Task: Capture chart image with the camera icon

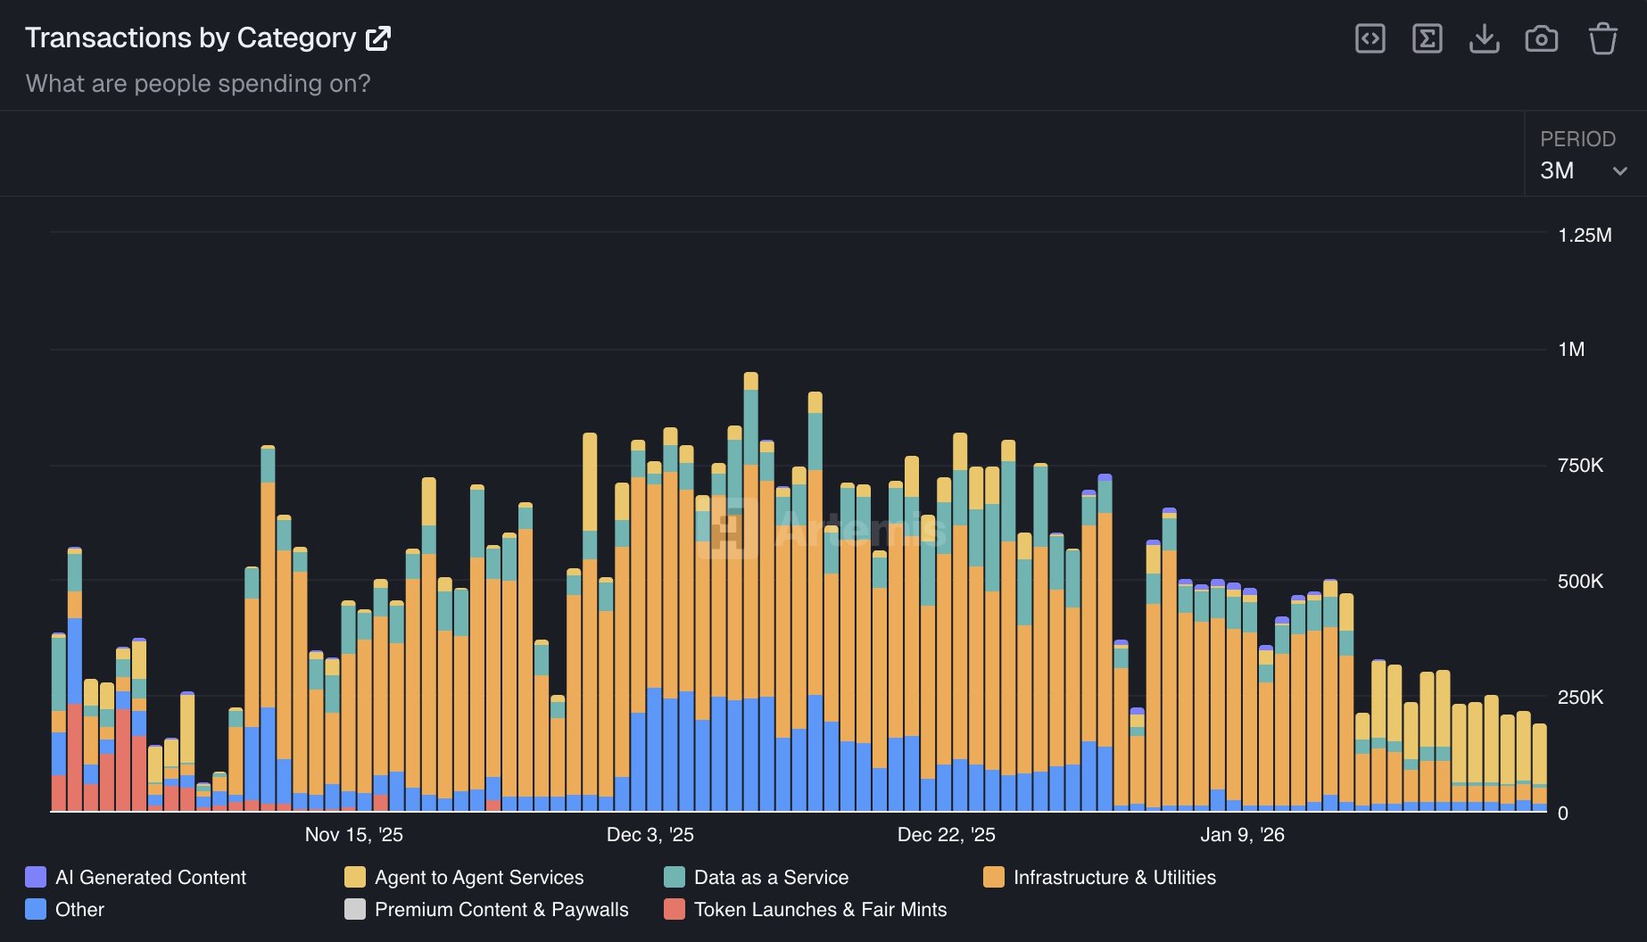Action: coord(1542,38)
